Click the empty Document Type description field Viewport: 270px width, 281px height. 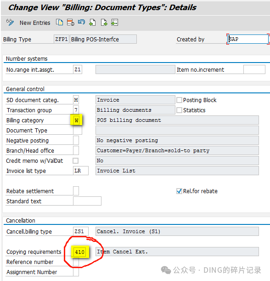(177, 130)
